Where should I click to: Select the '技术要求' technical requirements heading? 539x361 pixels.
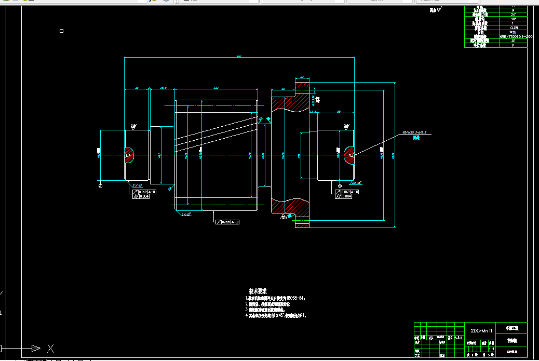[258, 291]
